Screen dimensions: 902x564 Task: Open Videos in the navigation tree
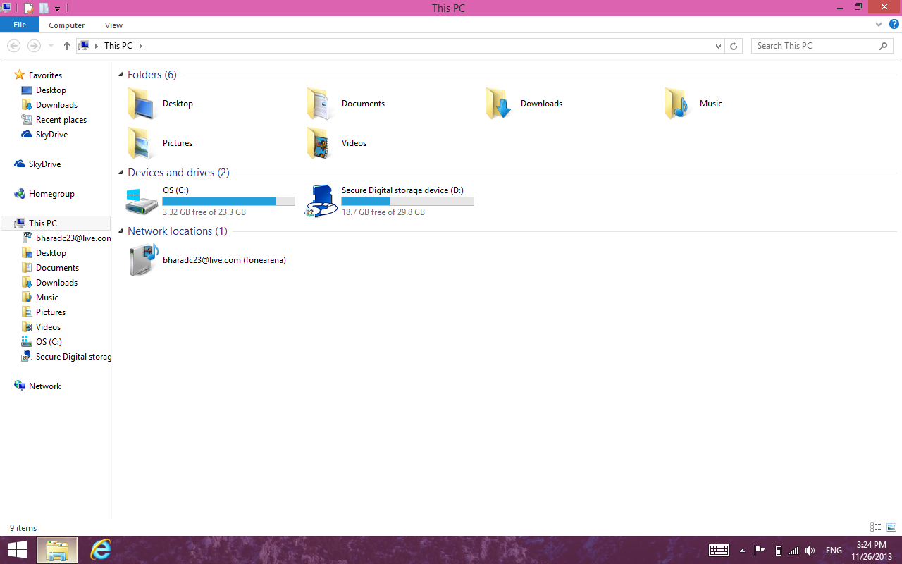click(48, 327)
